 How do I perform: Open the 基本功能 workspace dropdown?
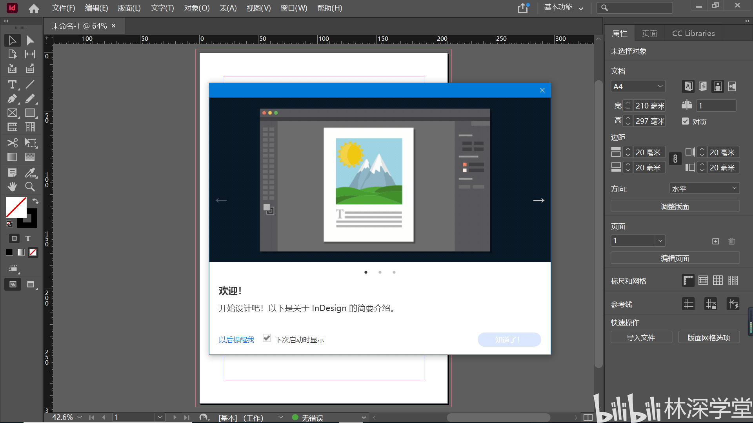click(x=564, y=7)
